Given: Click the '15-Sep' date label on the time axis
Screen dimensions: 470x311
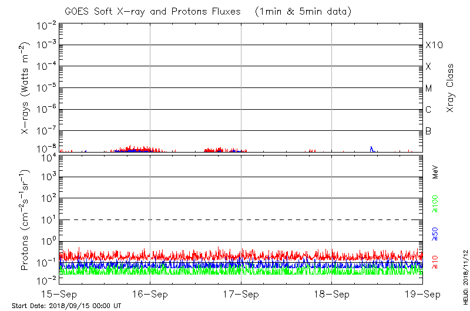Looking at the screenshot, I should click(59, 293).
